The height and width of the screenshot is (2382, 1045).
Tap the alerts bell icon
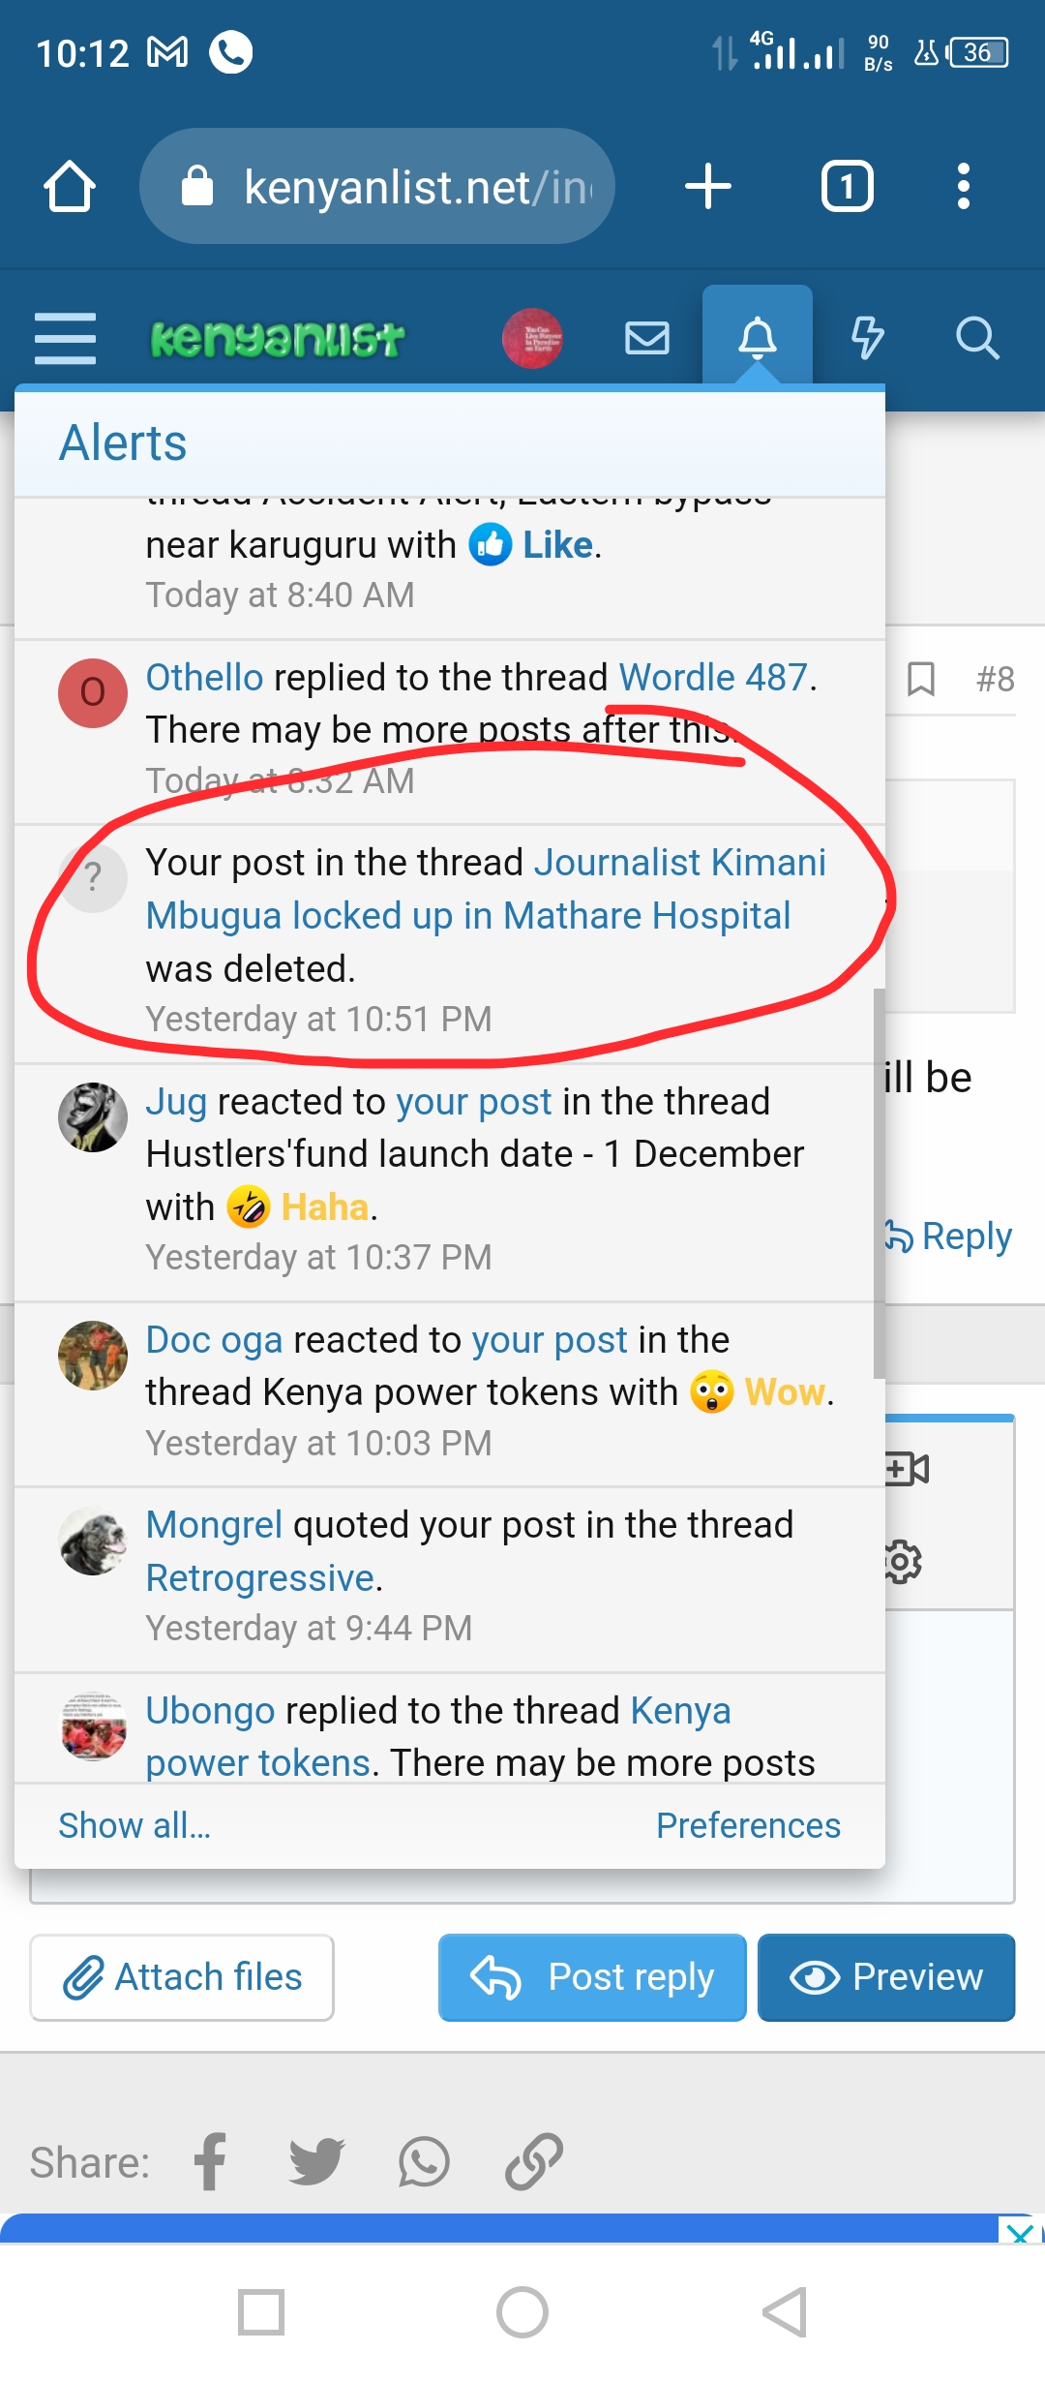pyautogui.click(x=757, y=338)
